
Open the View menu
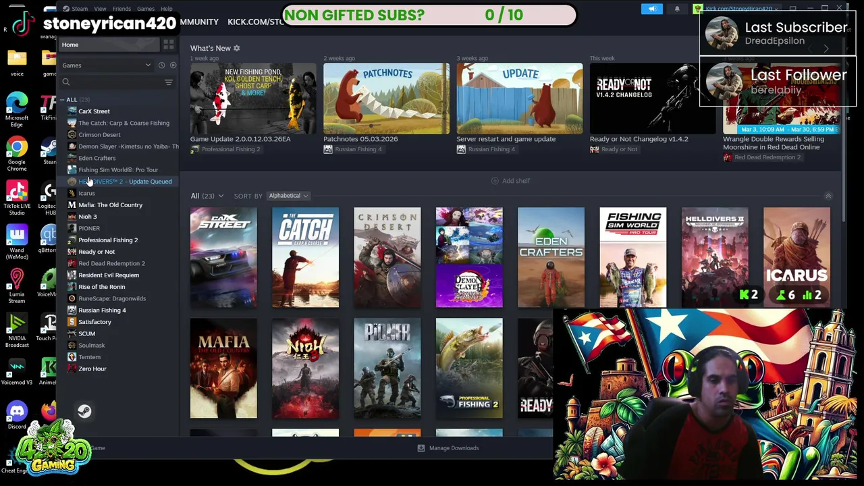100,9
